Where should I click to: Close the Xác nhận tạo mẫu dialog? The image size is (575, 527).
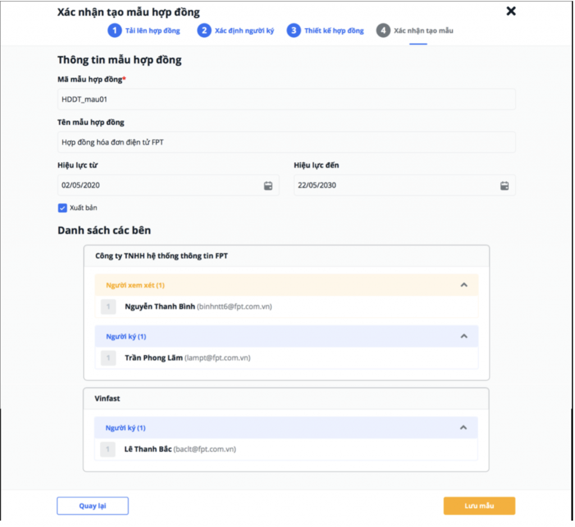click(511, 11)
